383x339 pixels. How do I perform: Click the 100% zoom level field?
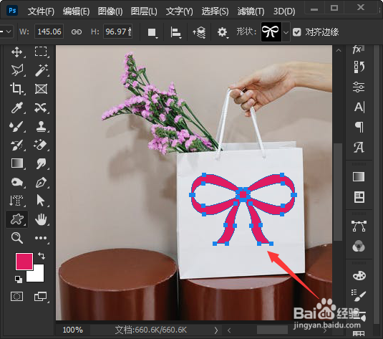tap(72, 330)
